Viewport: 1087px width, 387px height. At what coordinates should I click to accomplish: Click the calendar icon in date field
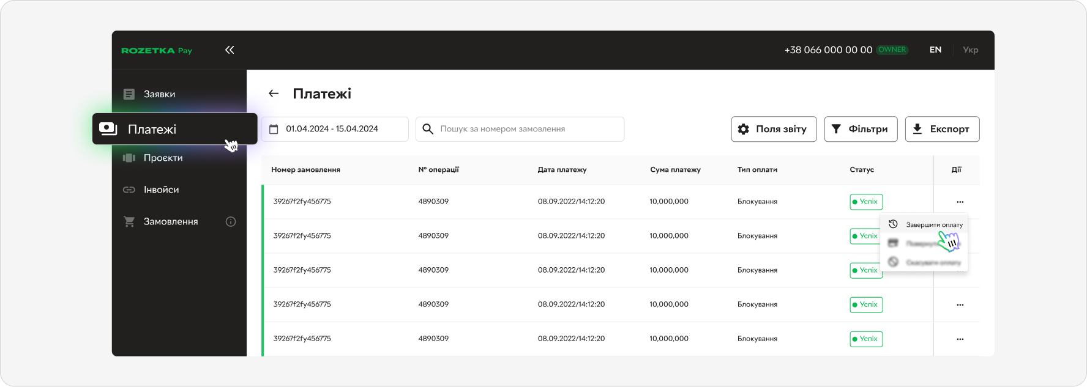[274, 129]
